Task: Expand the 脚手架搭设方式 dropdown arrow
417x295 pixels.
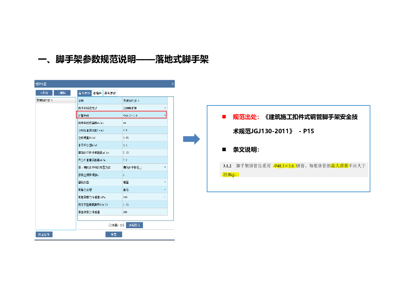Action: pos(165,108)
